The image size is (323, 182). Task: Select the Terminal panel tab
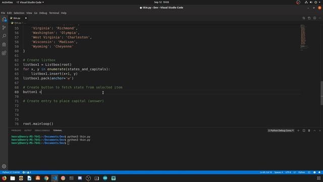[58, 130]
